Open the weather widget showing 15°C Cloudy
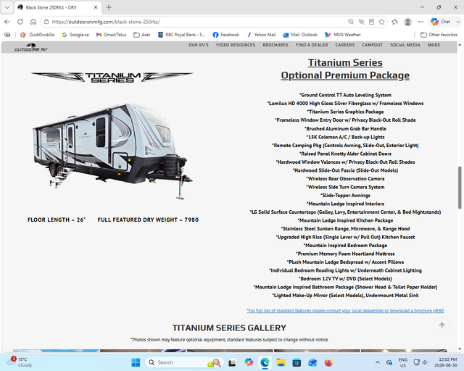Viewport: 464px width, 371px height. tap(18, 362)
